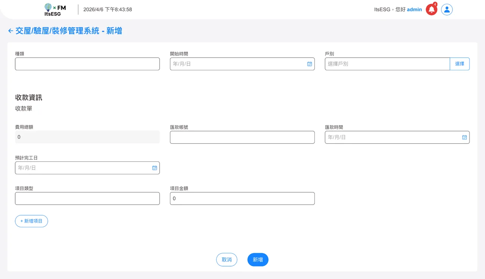Image resolution: width=485 pixels, height=279 pixels.
Task: Click the 選擇戶別 input field
Action: [388, 64]
